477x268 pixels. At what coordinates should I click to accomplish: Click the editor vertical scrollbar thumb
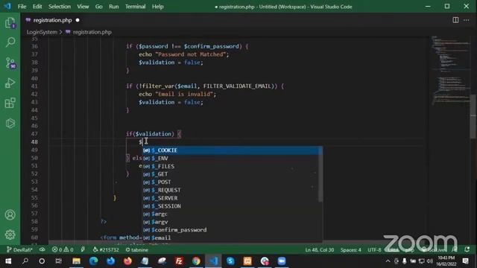click(474, 116)
